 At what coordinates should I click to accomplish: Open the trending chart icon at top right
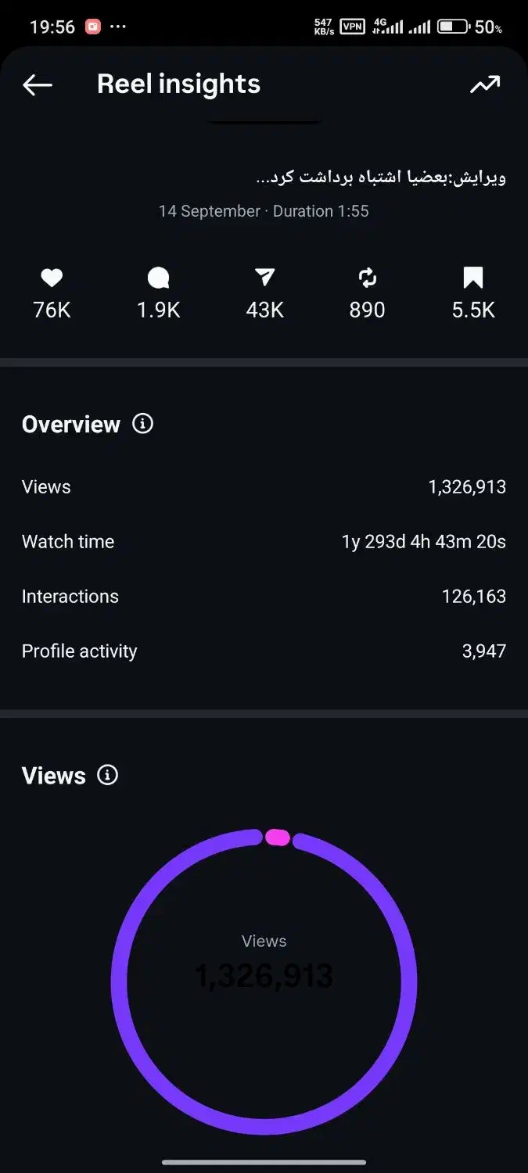pyautogui.click(x=485, y=85)
